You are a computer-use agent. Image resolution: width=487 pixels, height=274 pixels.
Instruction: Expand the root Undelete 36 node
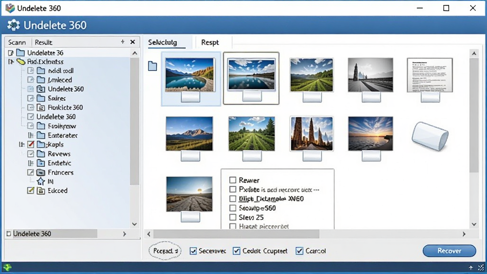click(10, 53)
